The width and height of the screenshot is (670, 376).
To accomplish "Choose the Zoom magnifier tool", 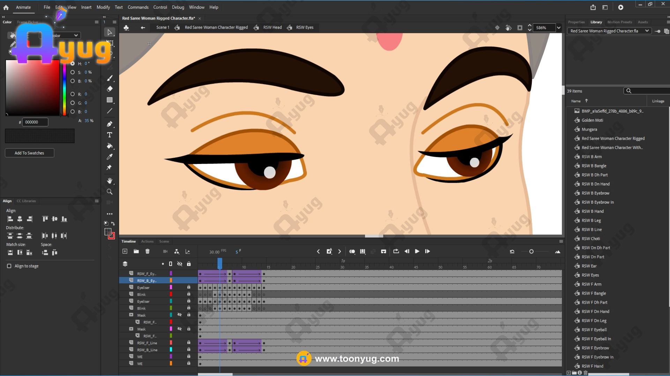I will [x=110, y=192].
